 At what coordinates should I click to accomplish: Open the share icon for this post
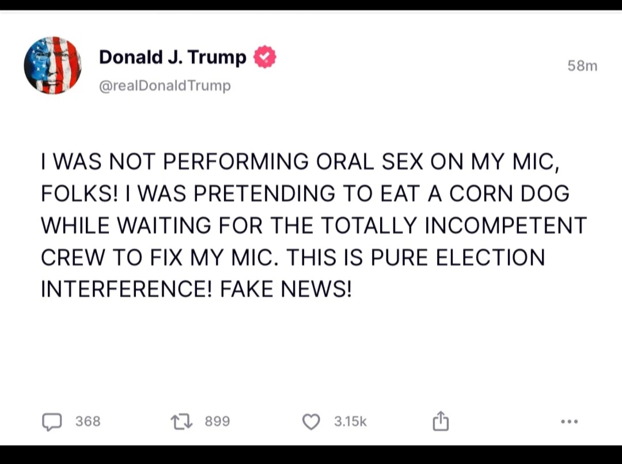[x=440, y=421]
